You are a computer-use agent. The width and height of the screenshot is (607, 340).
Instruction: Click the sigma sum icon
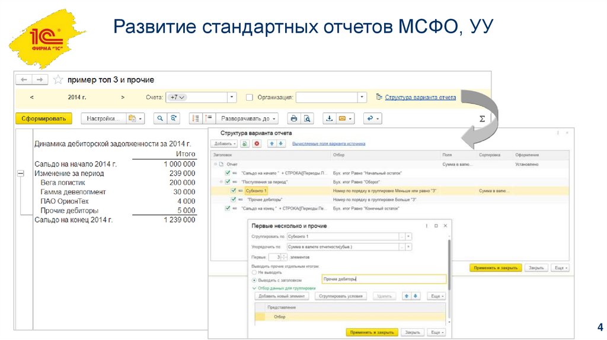482,118
